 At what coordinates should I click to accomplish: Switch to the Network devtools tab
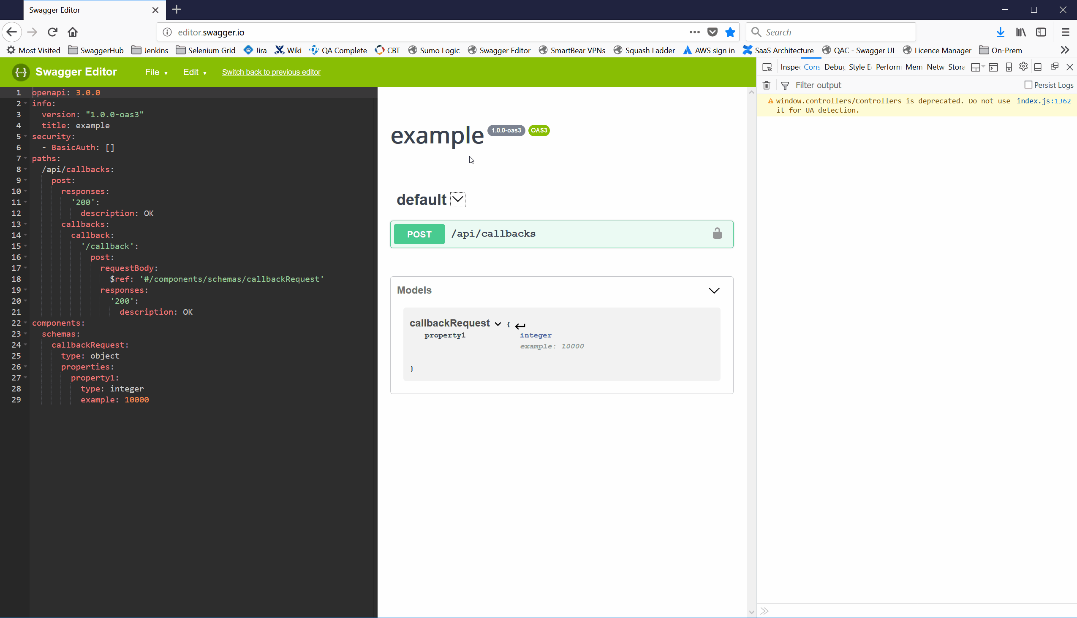click(x=935, y=67)
